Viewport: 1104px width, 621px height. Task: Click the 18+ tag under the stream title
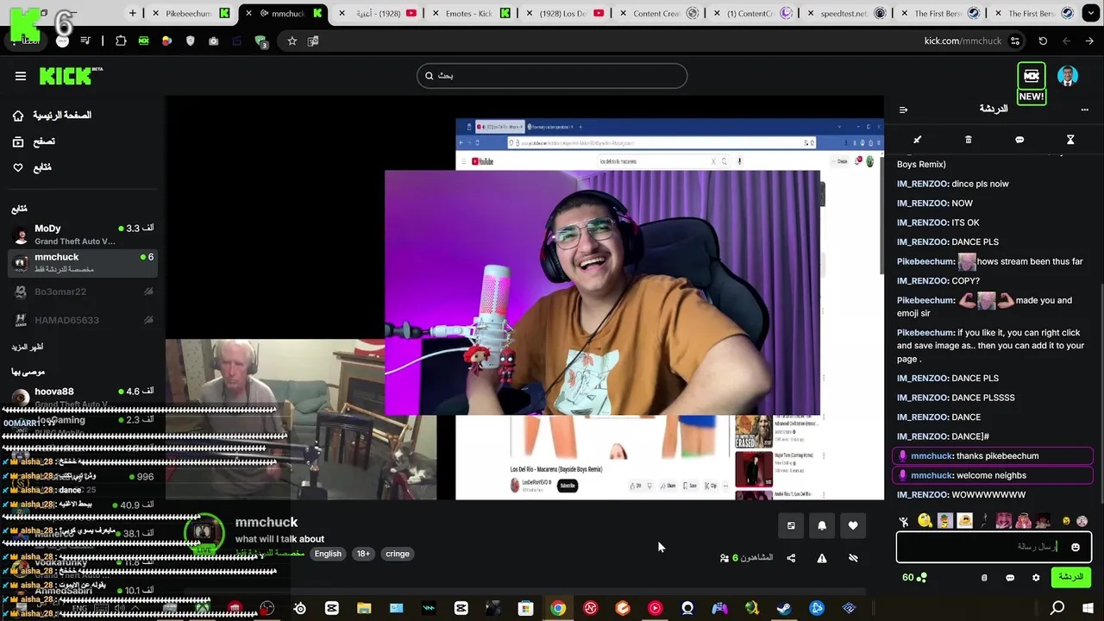[363, 554]
